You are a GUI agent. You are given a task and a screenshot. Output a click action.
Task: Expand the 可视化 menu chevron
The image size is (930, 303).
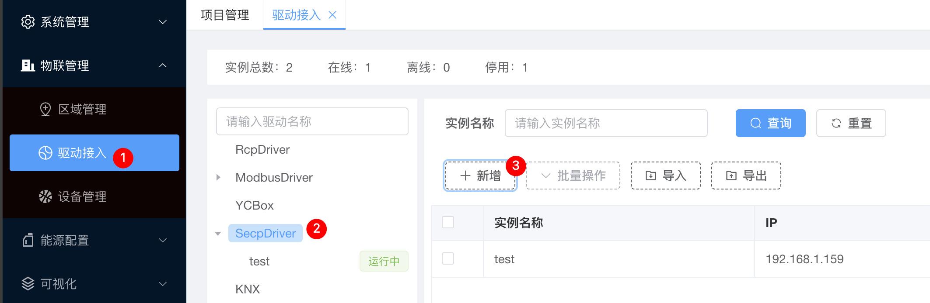tap(163, 284)
